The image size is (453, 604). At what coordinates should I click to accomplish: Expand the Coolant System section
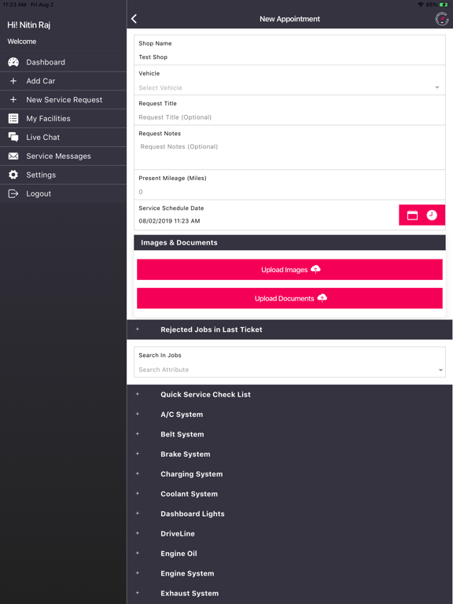click(289, 494)
